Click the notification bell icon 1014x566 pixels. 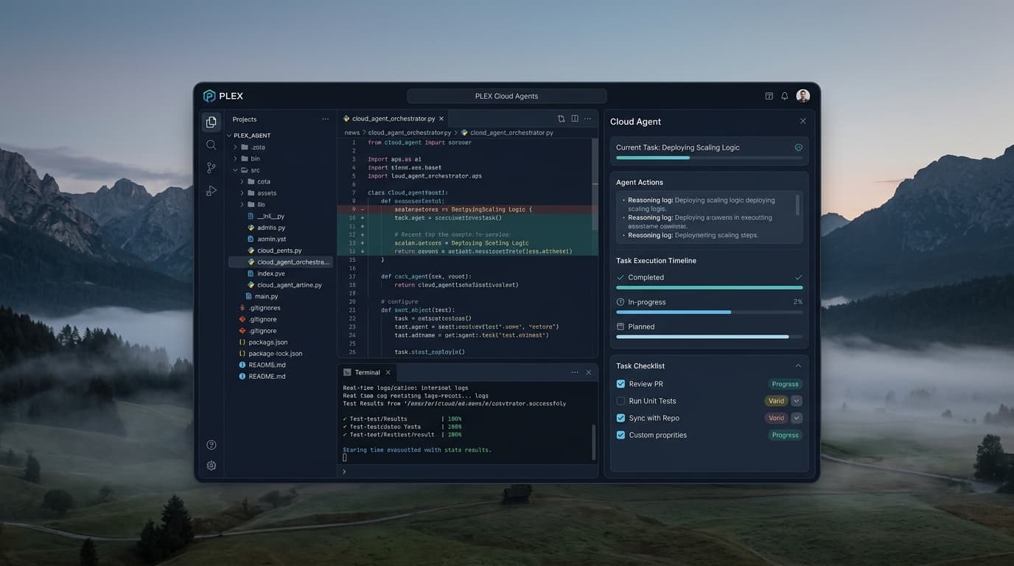[784, 96]
